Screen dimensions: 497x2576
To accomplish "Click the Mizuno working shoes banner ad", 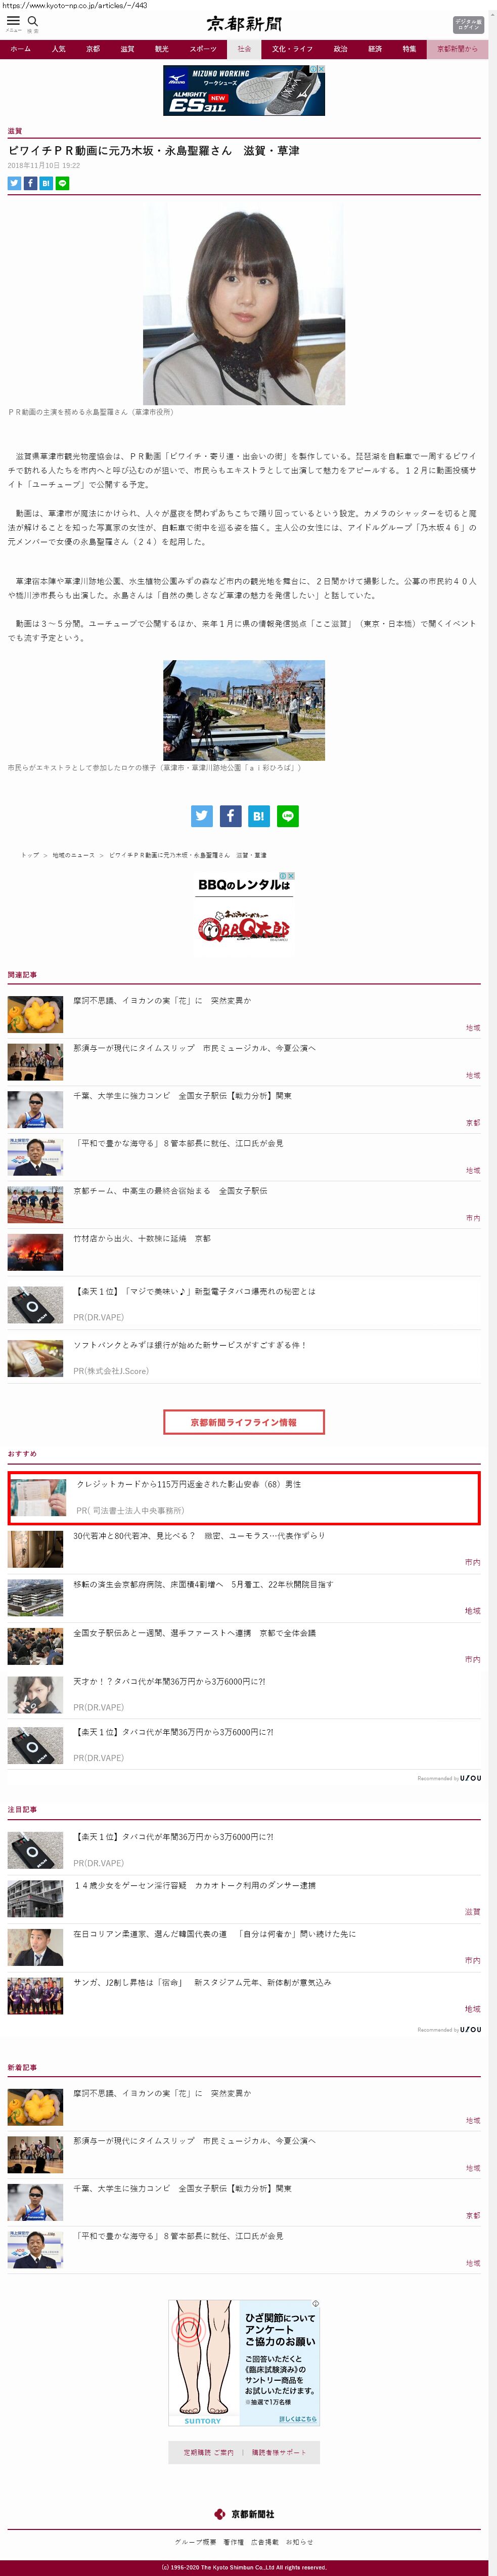I will pyautogui.click(x=244, y=90).
